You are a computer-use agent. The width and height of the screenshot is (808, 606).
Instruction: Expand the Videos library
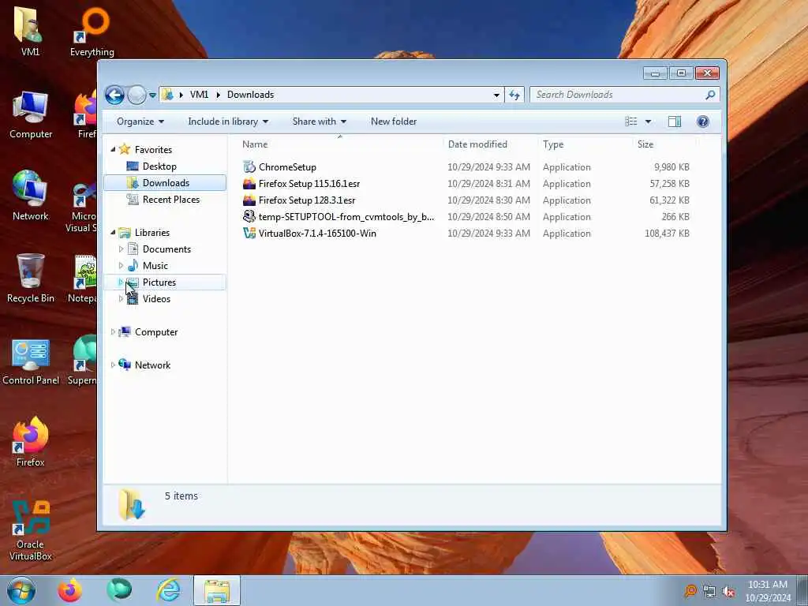(x=121, y=299)
